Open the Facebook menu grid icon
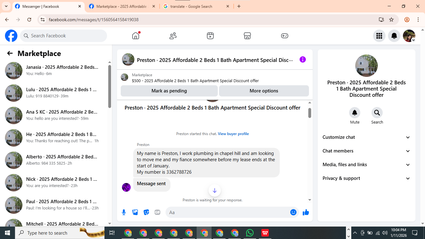This screenshot has height=239, width=425. (379, 36)
